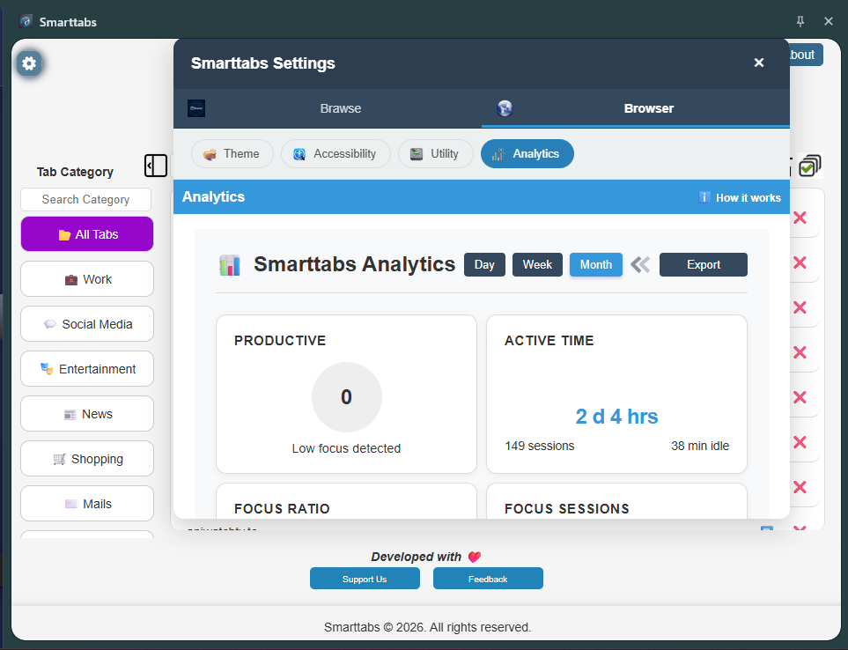Select all tabs using the green checkmark icon
848x650 pixels.
(809, 166)
